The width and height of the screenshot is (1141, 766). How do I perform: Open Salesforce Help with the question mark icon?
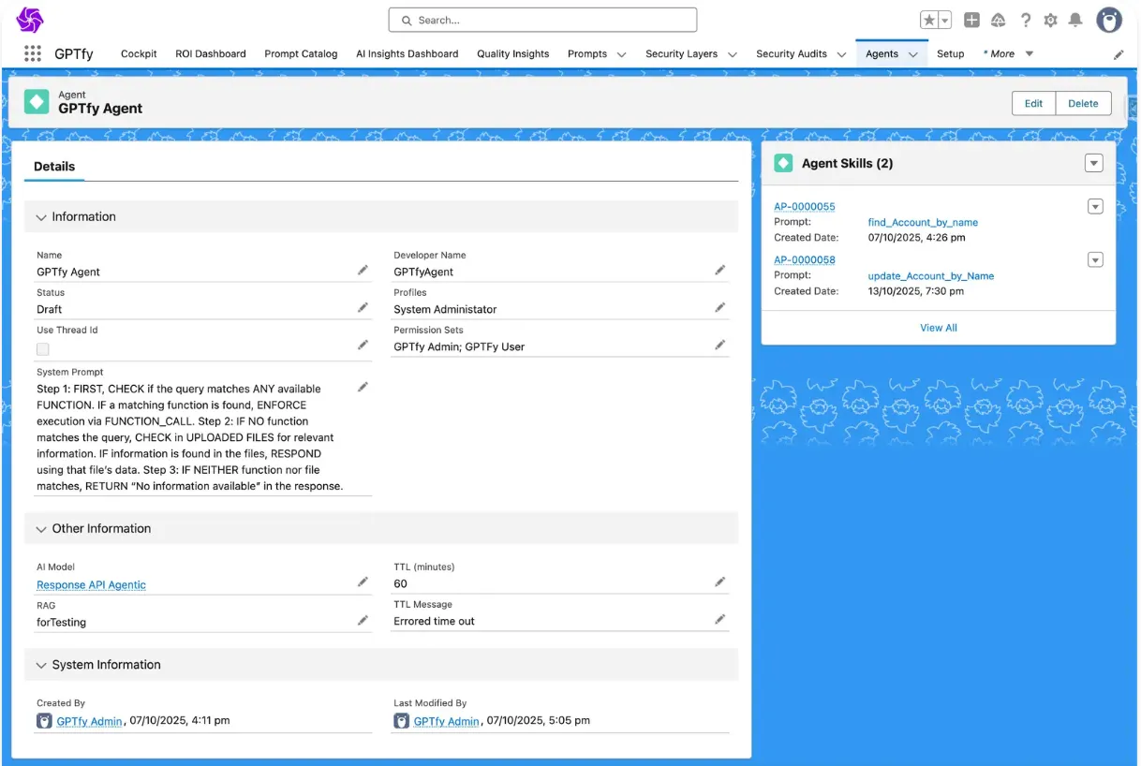(1024, 20)
